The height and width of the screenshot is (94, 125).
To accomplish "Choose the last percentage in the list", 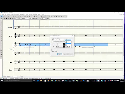I will tap(68, 45).
